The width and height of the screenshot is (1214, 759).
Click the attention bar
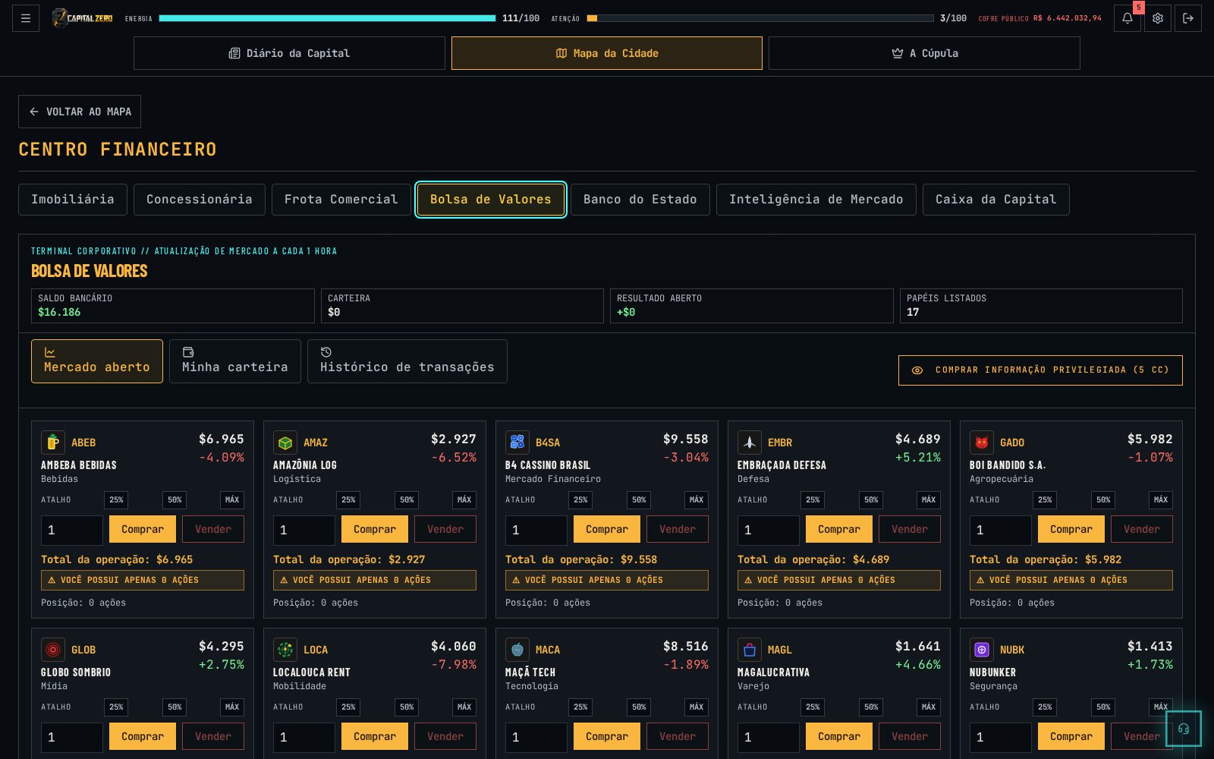coord(760,18)
